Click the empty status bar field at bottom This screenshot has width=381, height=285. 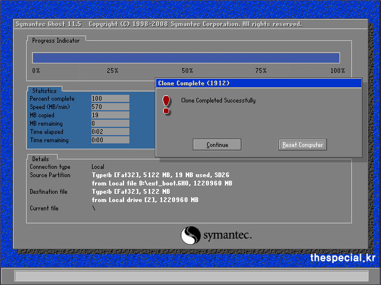(192, 276)
